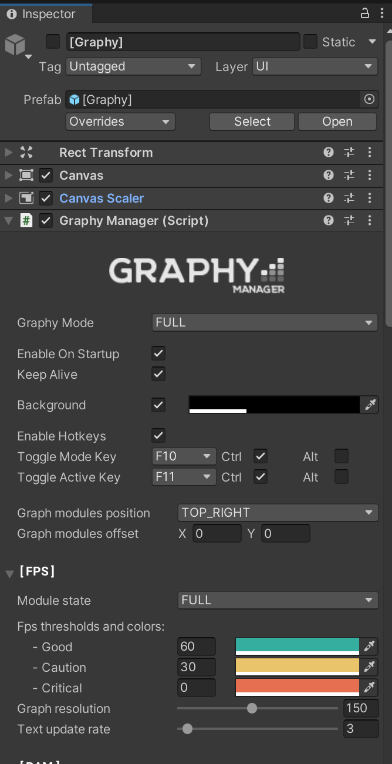The height and width of the screenshot is (764, 392).
Task: Click the Good teal color swatch
Action: 297,647
